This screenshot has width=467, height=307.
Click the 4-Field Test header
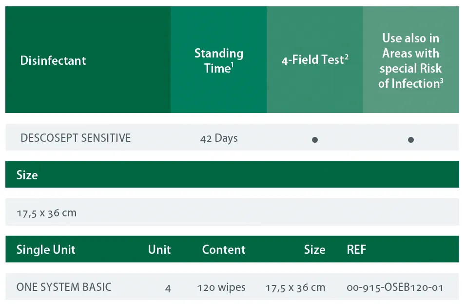tap(314, 60)
